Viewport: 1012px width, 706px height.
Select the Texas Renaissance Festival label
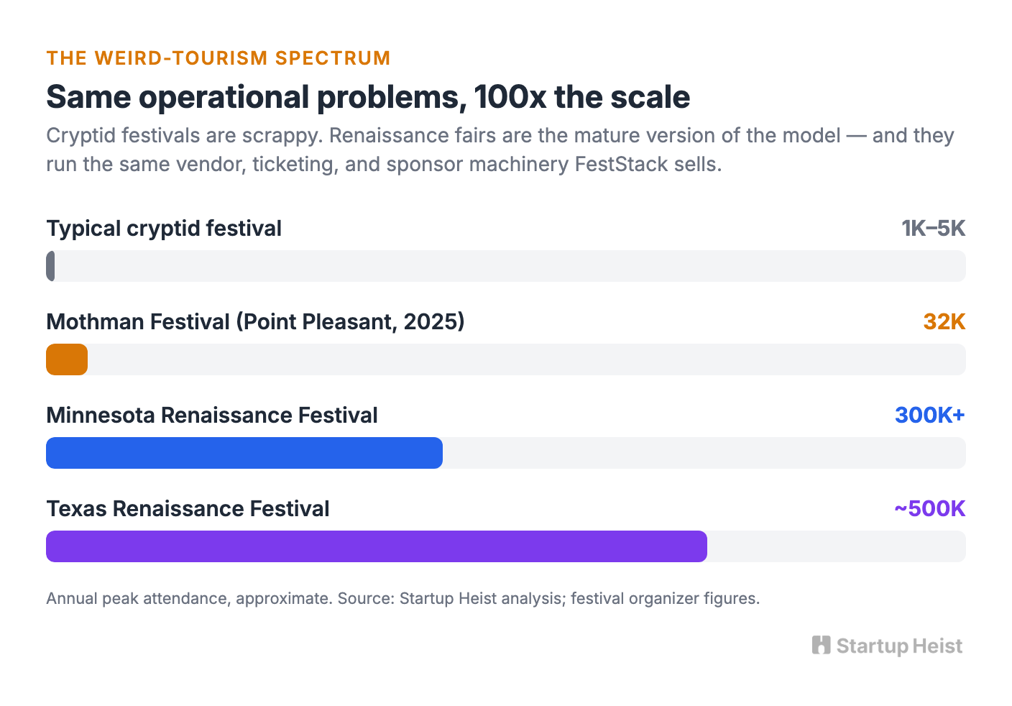pyautogui.click(x=188, y=509)
